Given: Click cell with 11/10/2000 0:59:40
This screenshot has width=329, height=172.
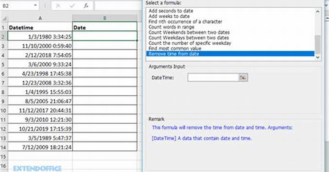Looking at the screenshot, I should [x=40, y=46].
